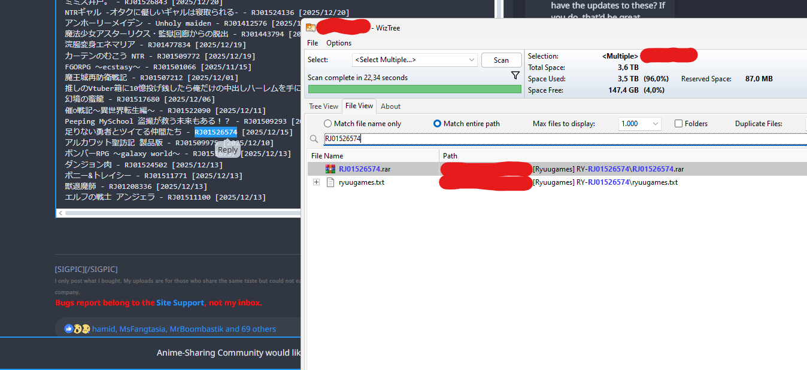Click the green scan progress bar
Image resolution: width=807 pixels, height=370 pixels.
click(x=414, y=89)
